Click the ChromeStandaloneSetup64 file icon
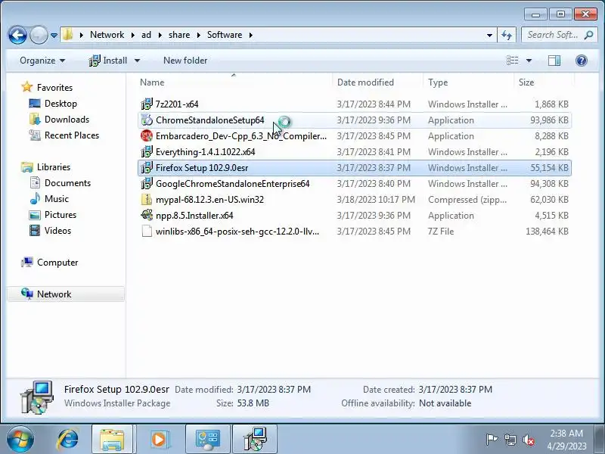The width and height of the screenshot is (605, 454). [147, 120]
